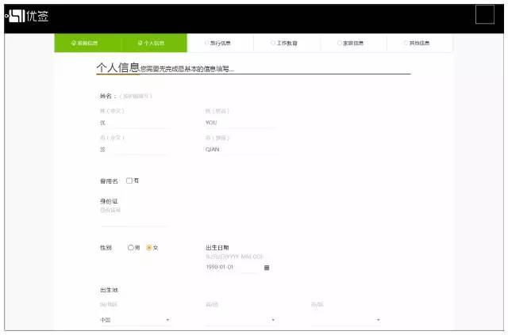Open the calendar picker icon for 出生日期
Screen dimensions: 508x335
(267, 268)
